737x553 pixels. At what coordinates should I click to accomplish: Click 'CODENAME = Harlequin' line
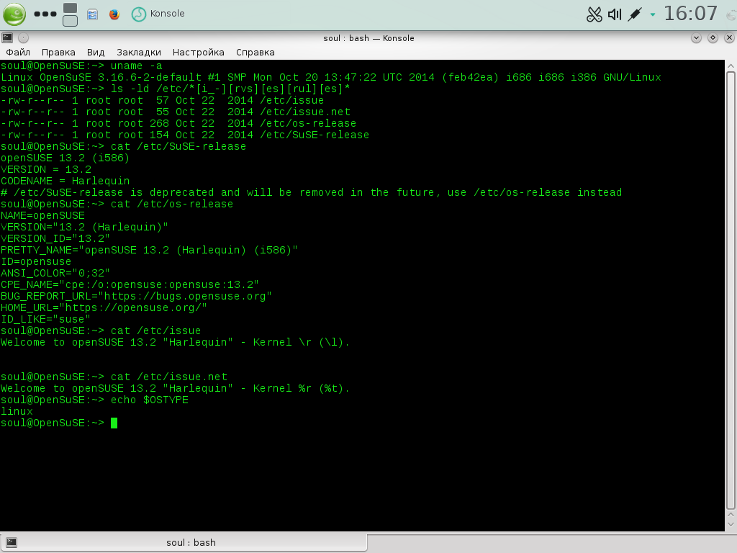[65, 181]
